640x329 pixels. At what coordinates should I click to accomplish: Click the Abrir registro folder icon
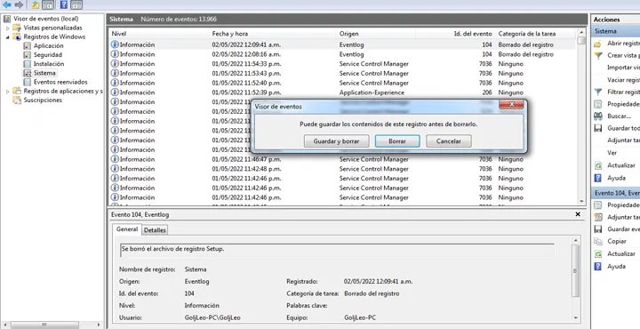(598, 44)
